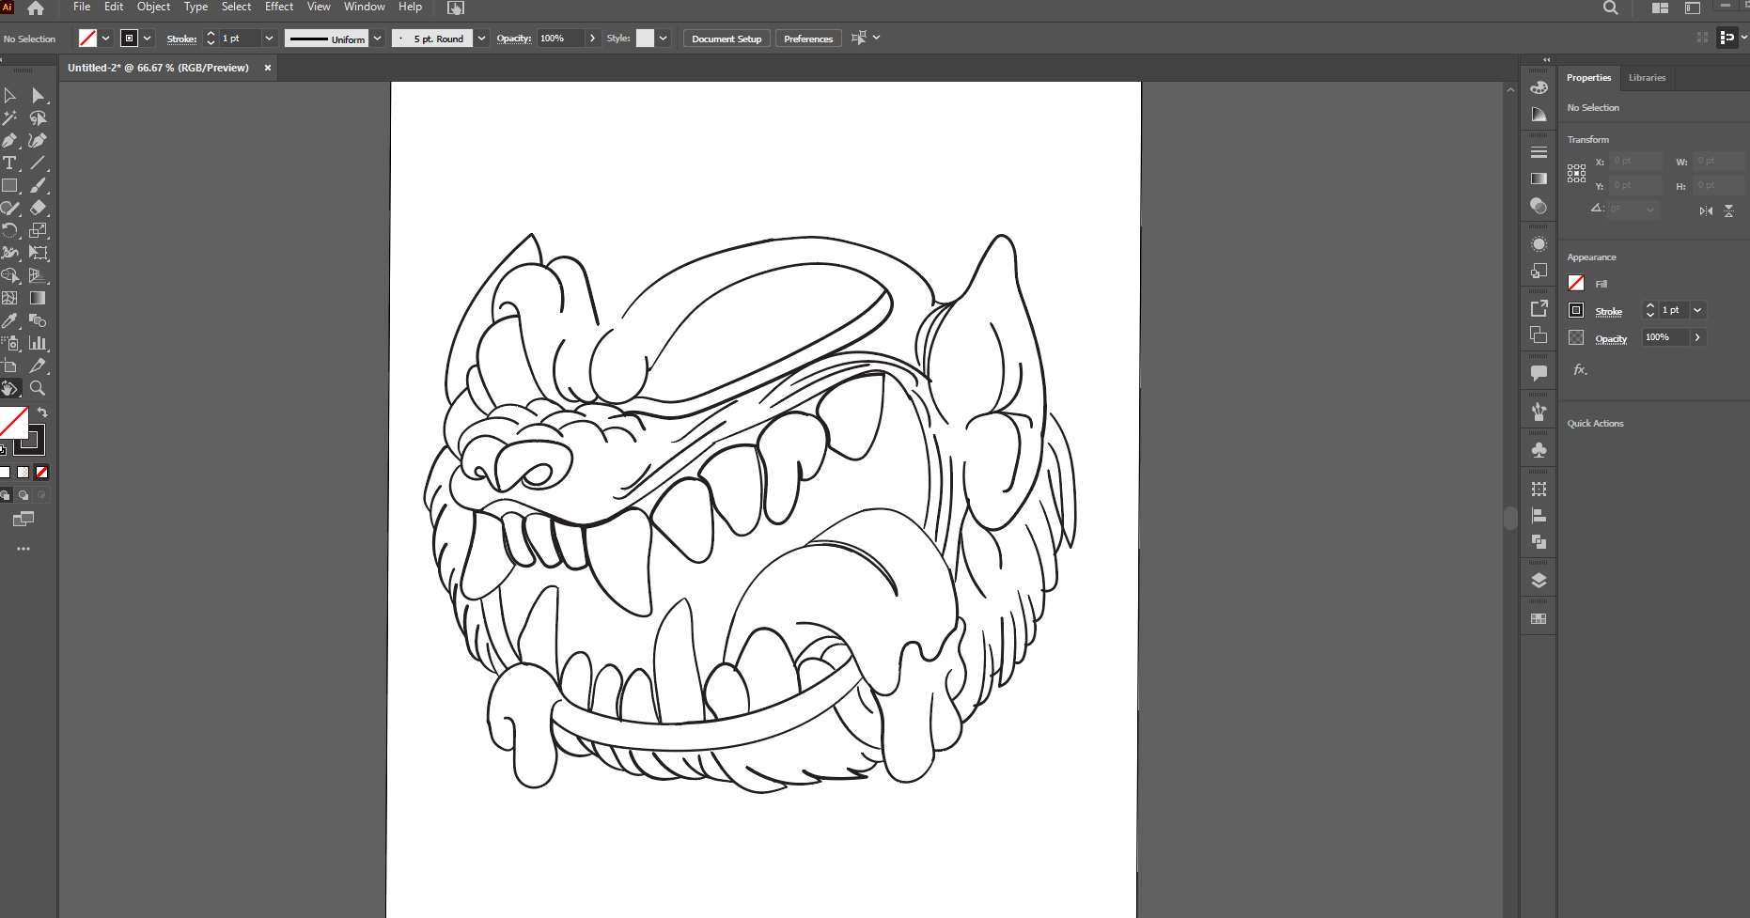Viewport: 1750px width, 918px height.
Task: Click the Home icon in menu bar
Action: [36, 8]
